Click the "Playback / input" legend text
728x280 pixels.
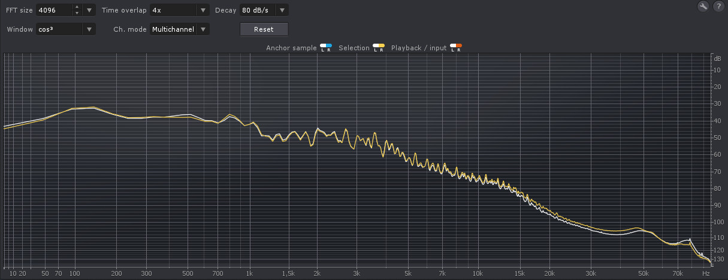tap(419, 48)
